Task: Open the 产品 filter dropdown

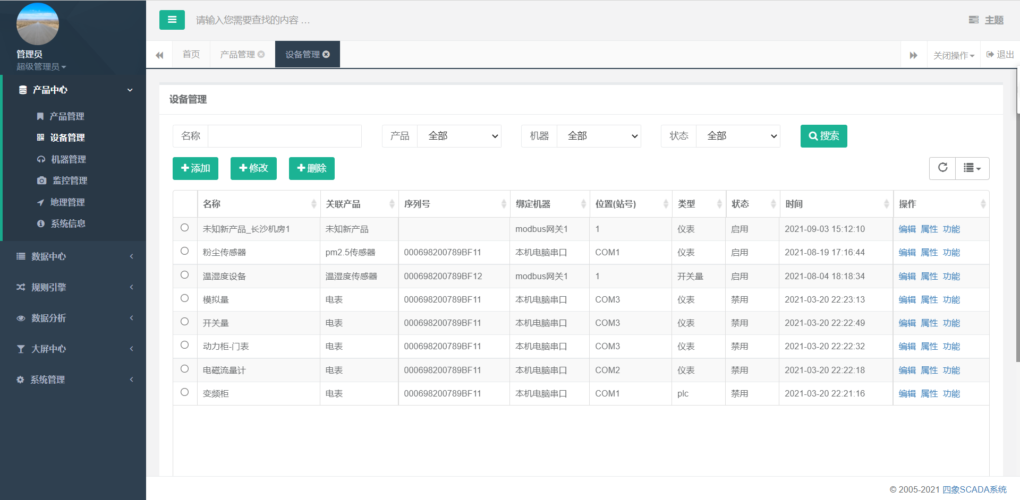Action: tap(459, 136)
